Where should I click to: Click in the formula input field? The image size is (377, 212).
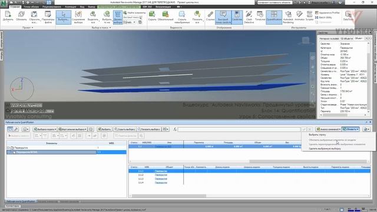[239, 130]
